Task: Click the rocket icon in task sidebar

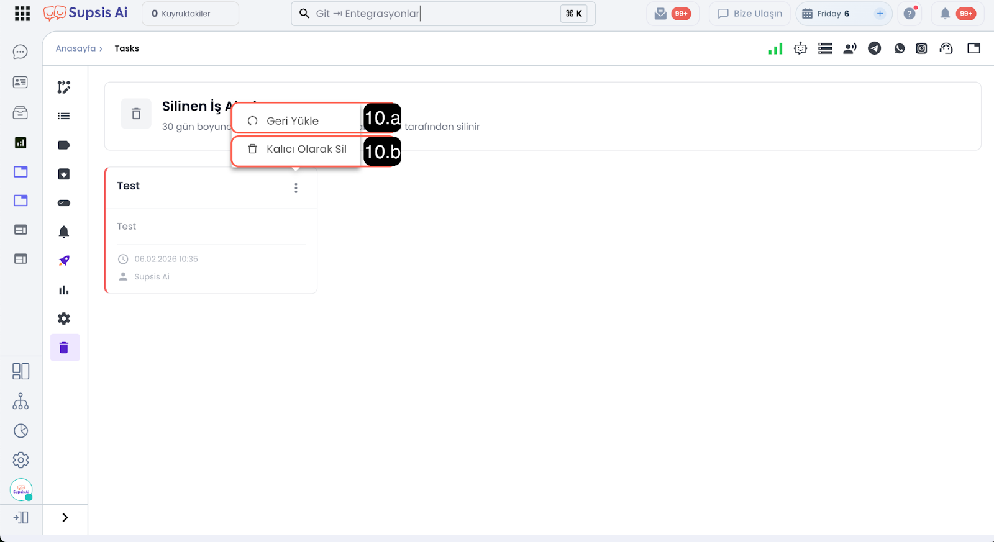Action: [64, 261]
